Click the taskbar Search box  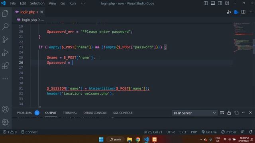116,139
